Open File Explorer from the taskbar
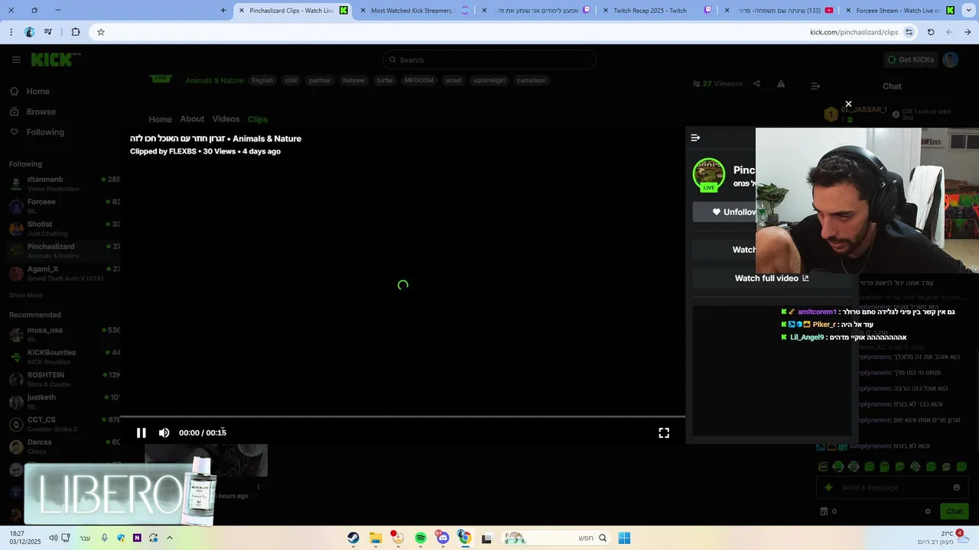 [x=376, y=538]
